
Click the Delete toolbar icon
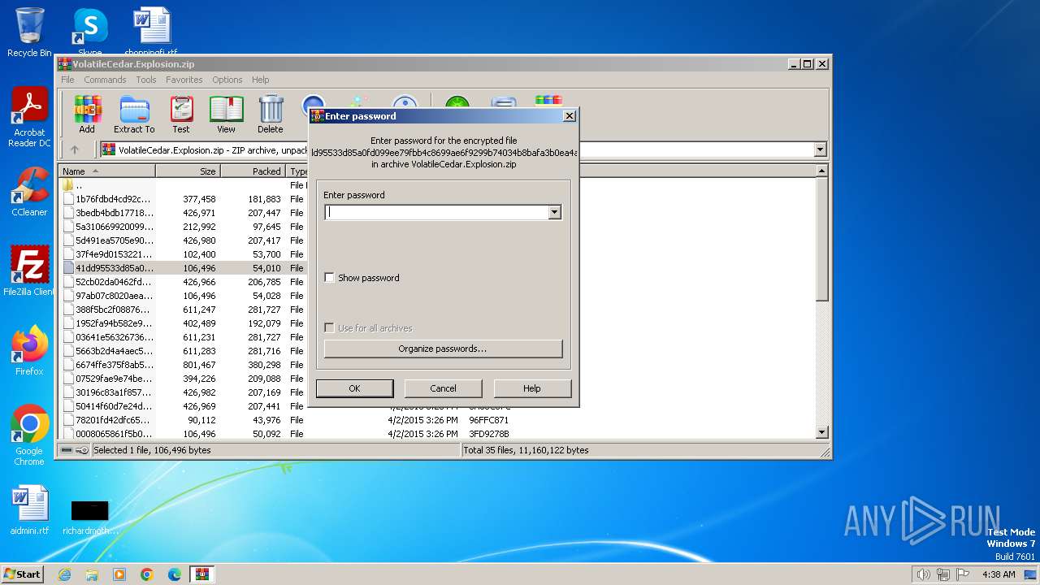(271, 114)
